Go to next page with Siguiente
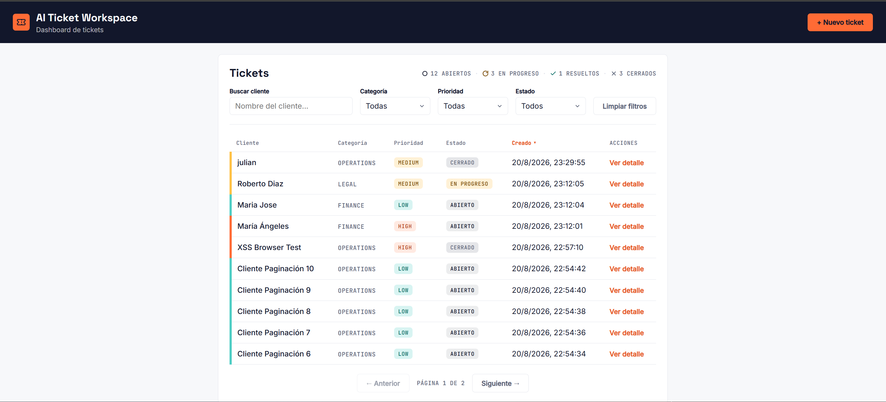Screen dimensions: 886x402 [500, 383]
